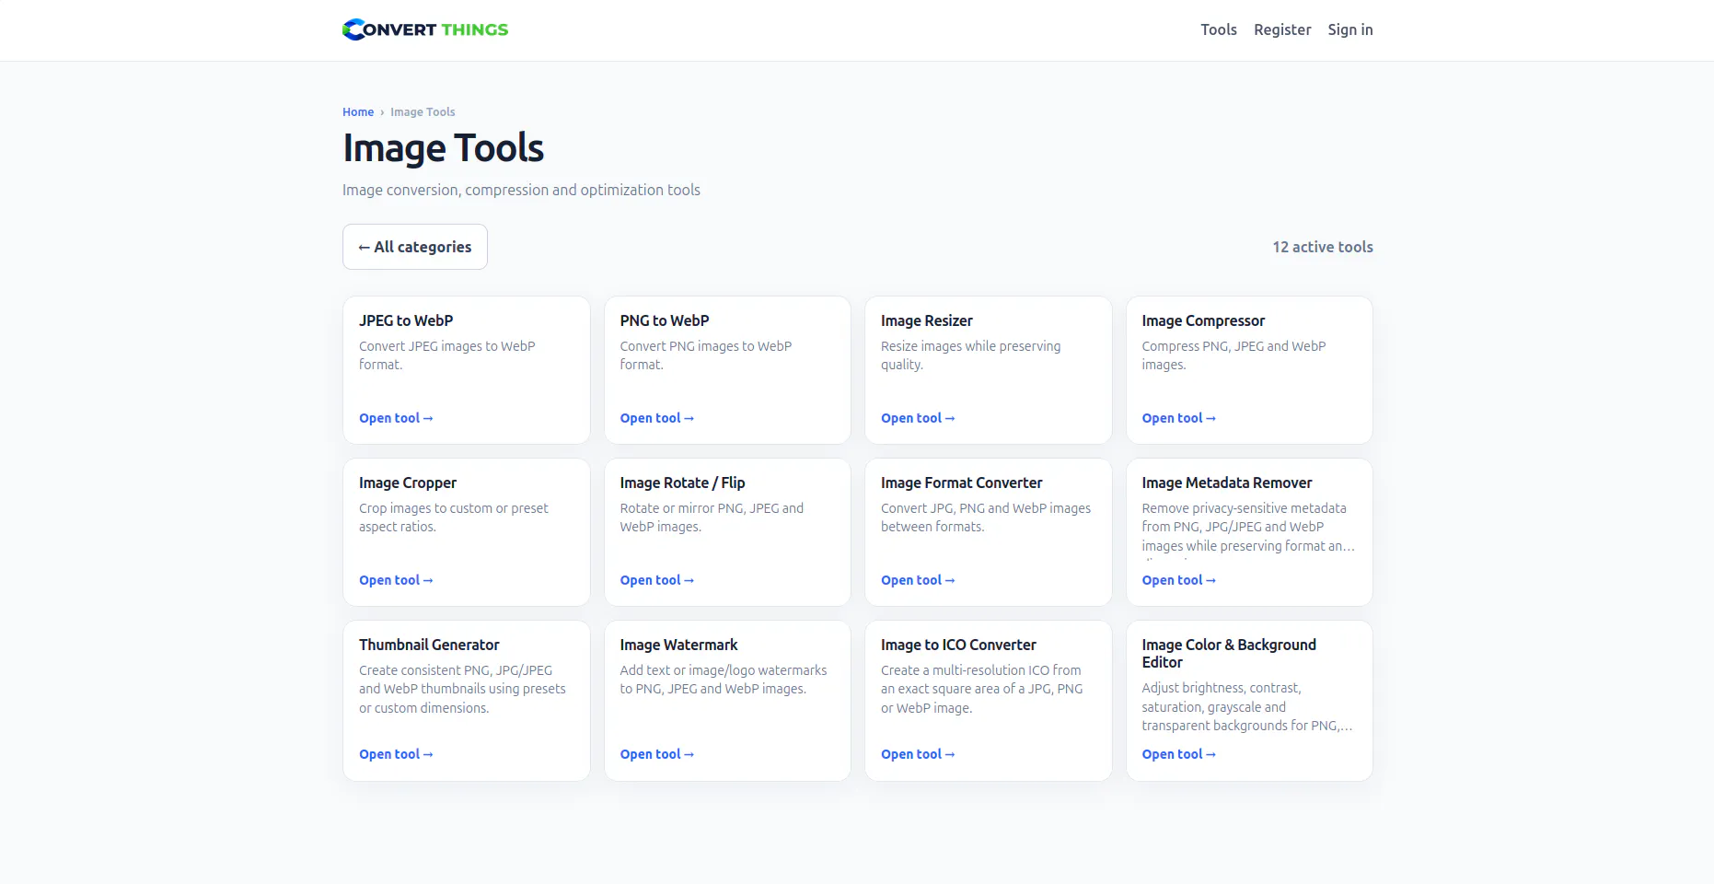Image resolution: width=1714 pixels, height=884 pixels.
Task: Open tool link for Image Watermark
Action: pos(657,754)
